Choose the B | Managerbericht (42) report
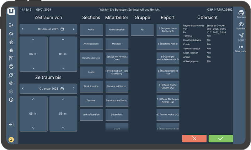251x150 pixels. pyautogui.click(x=168, y=72)
